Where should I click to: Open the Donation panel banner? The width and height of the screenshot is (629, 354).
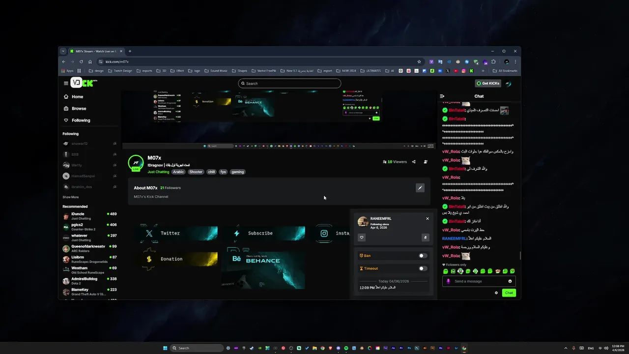[176, 259]
